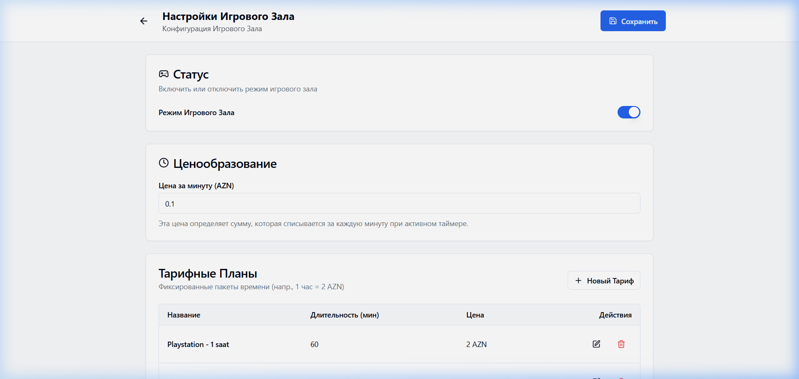Click the 2 AZN price cell
799x379 pixels.
click(x=476, y=344)
